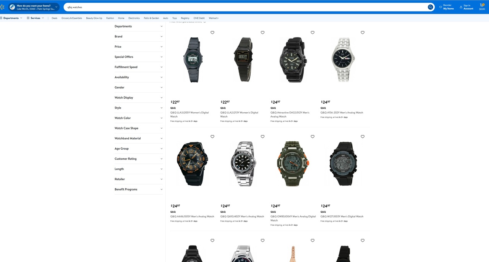Add Q&Q A446J505Y watch to favorites list
489x262 pixels.
[212, 136]
